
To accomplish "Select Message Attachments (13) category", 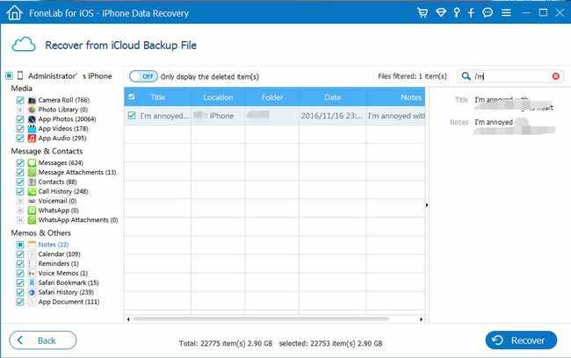I will 77,172.
